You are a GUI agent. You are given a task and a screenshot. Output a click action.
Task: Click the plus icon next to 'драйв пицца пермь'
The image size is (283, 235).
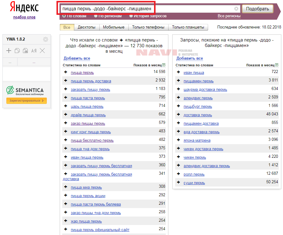tap(66, 114)
